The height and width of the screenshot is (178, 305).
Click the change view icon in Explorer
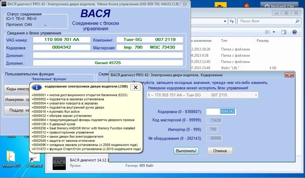point(268,32)
